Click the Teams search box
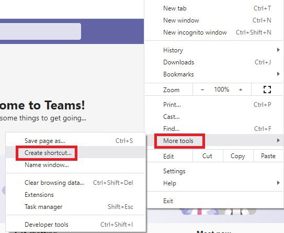 click(40, 31)
